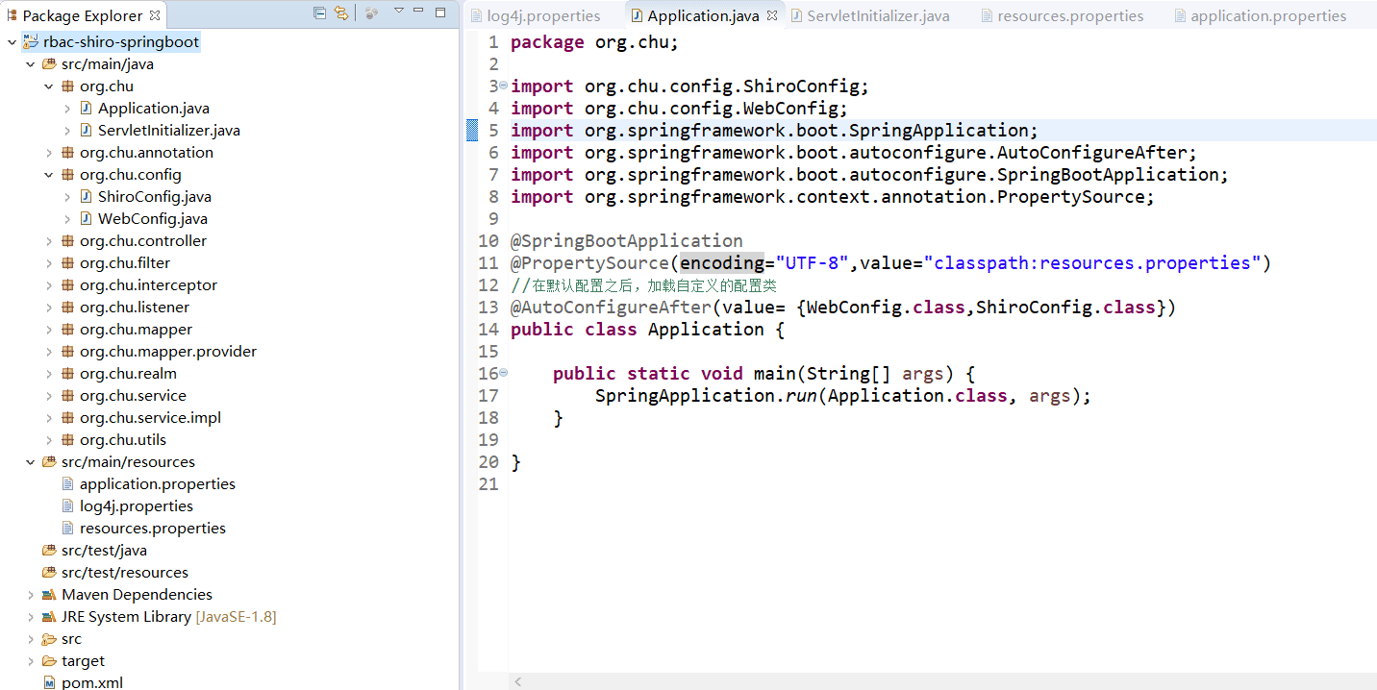This screenshot has width=1377, height=690.
Task: Minimize the Package Explorer view
Action: coord(420,11)
